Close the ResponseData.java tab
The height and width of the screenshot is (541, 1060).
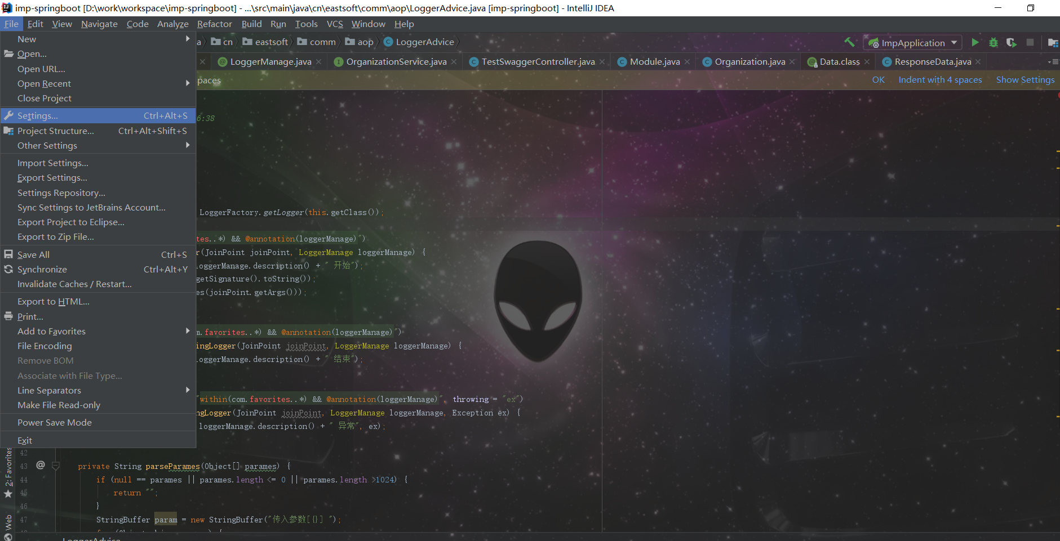978,62
